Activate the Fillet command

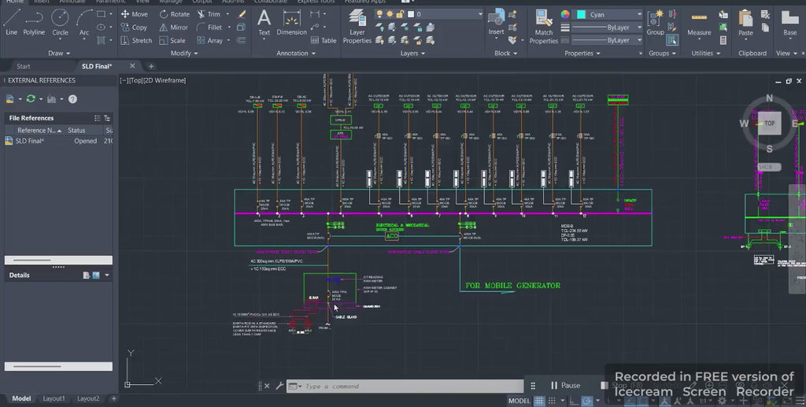209,28
